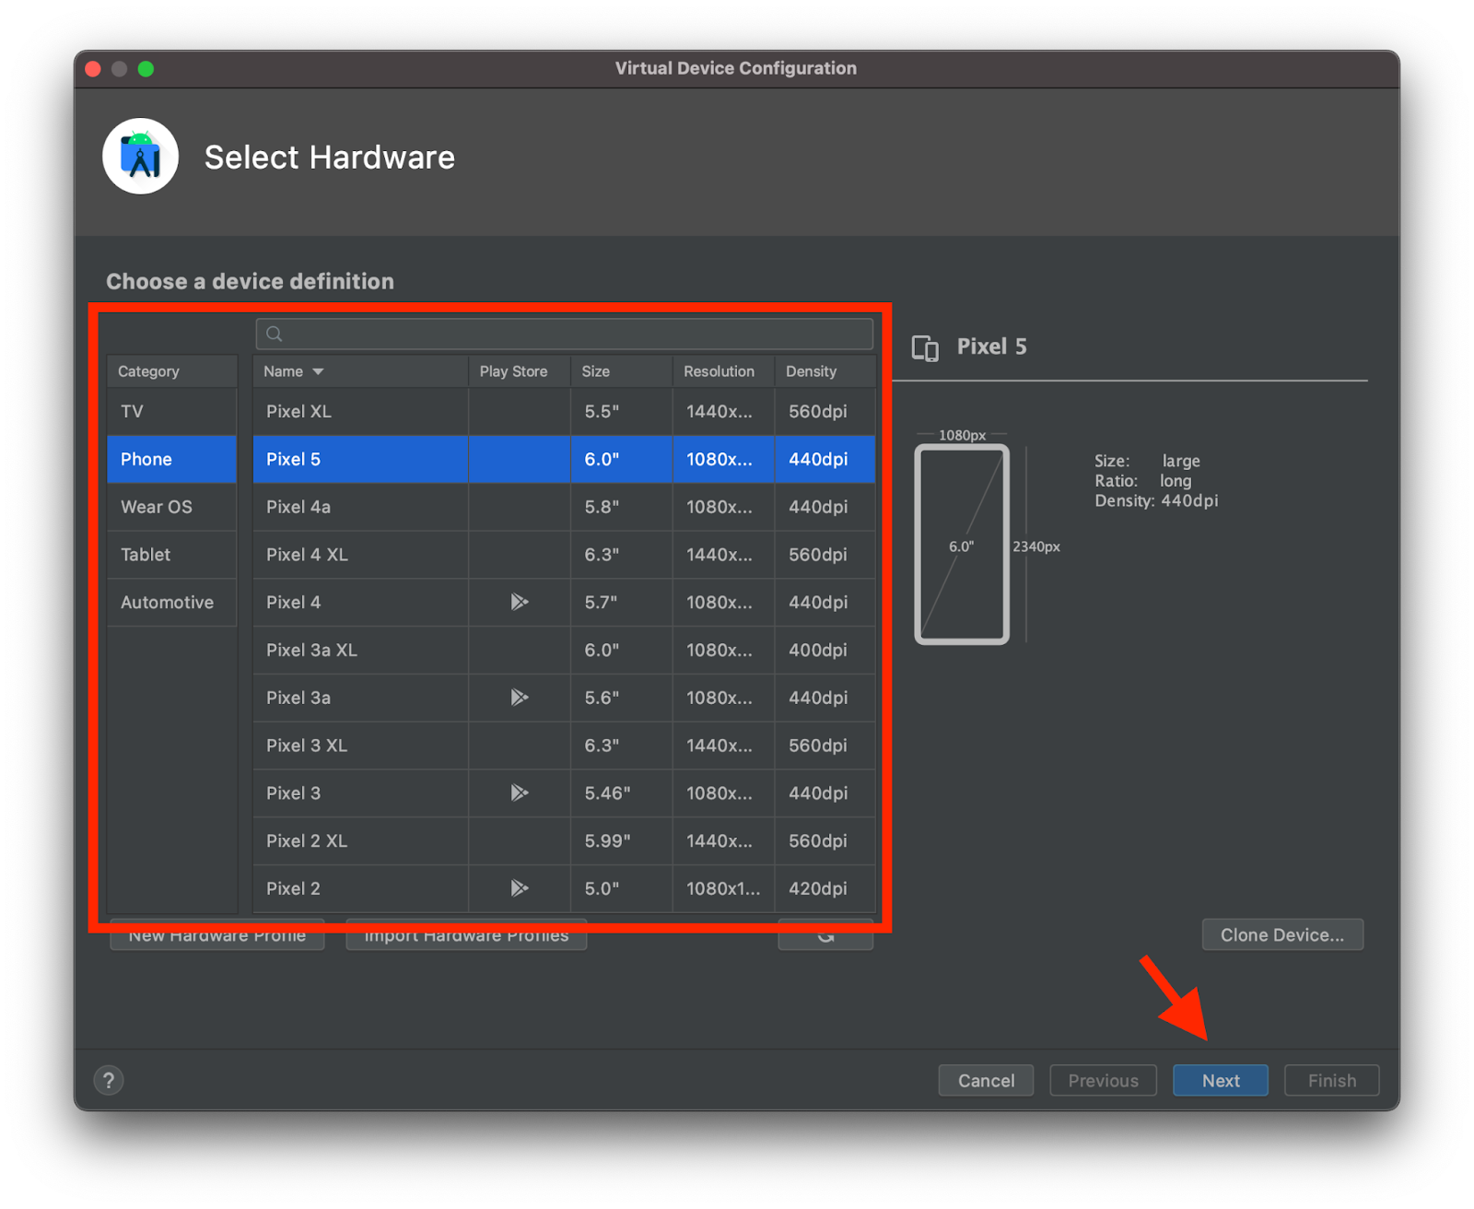Choose the Pixel 3a device name
The image size is (1474, 1209).
298,698
